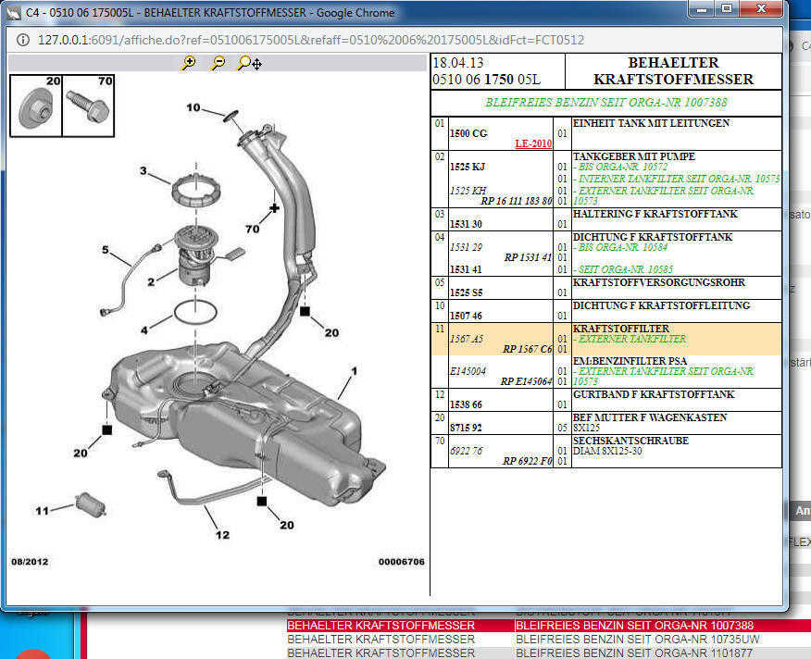Screen dimensions: 811x659
Task: Click part number 1531 29
Action: 466,247
